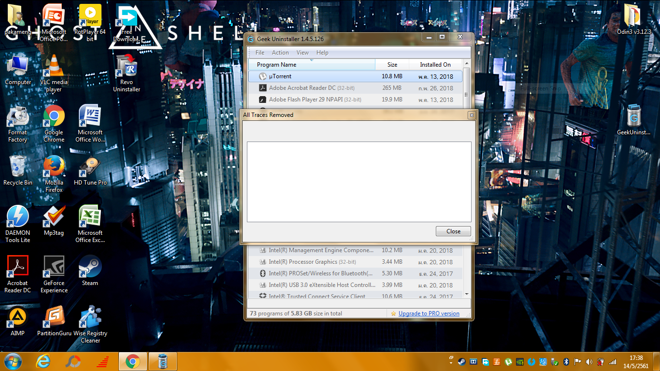This screenshot has width=660, height=371.
Task: Open the Bluetooth tray icon
Action: point(566,361)
